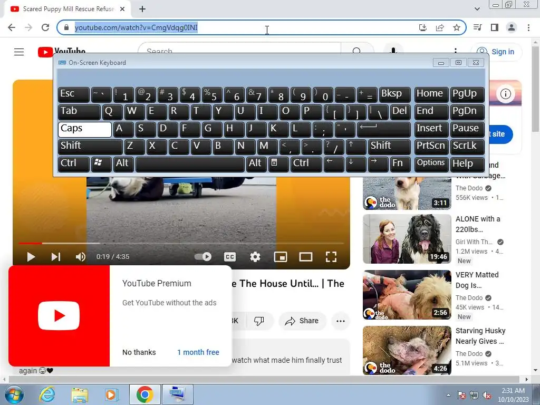Open YouTube hamburger guide menu
Viewport: 540px width, 405px height.
(19, 52)
